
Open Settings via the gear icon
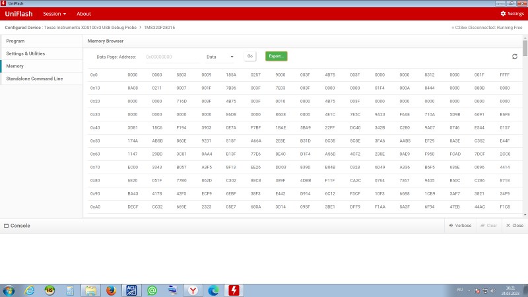point(512,13)
